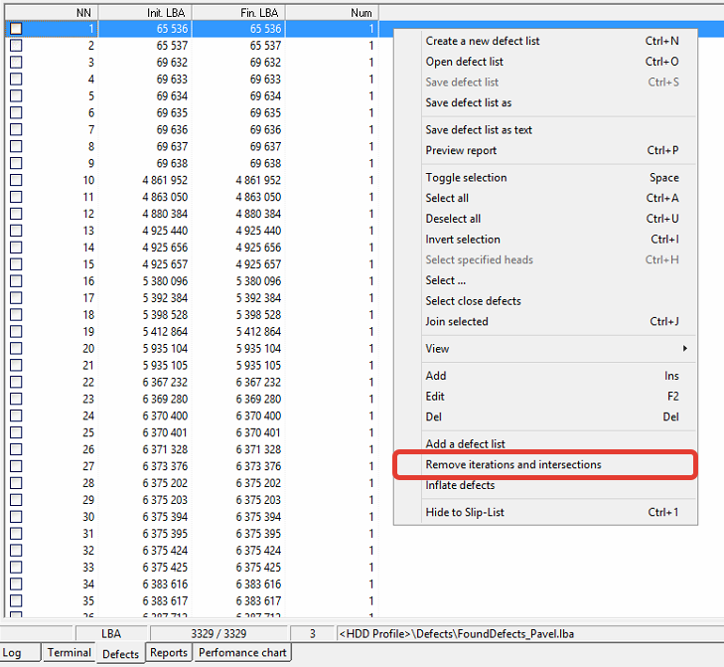This screenshot has height=667, width=724.
Task: Choose Invert selection option
Action: pos(463,239)
